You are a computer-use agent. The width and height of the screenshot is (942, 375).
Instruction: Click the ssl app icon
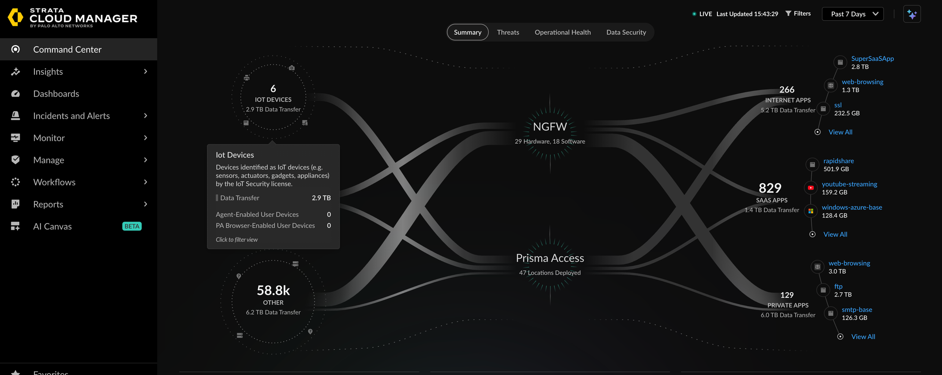coord(823,109)
